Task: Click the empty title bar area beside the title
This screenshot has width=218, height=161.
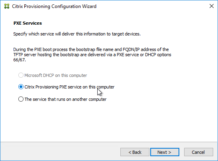Action: (x=151, y=6)
